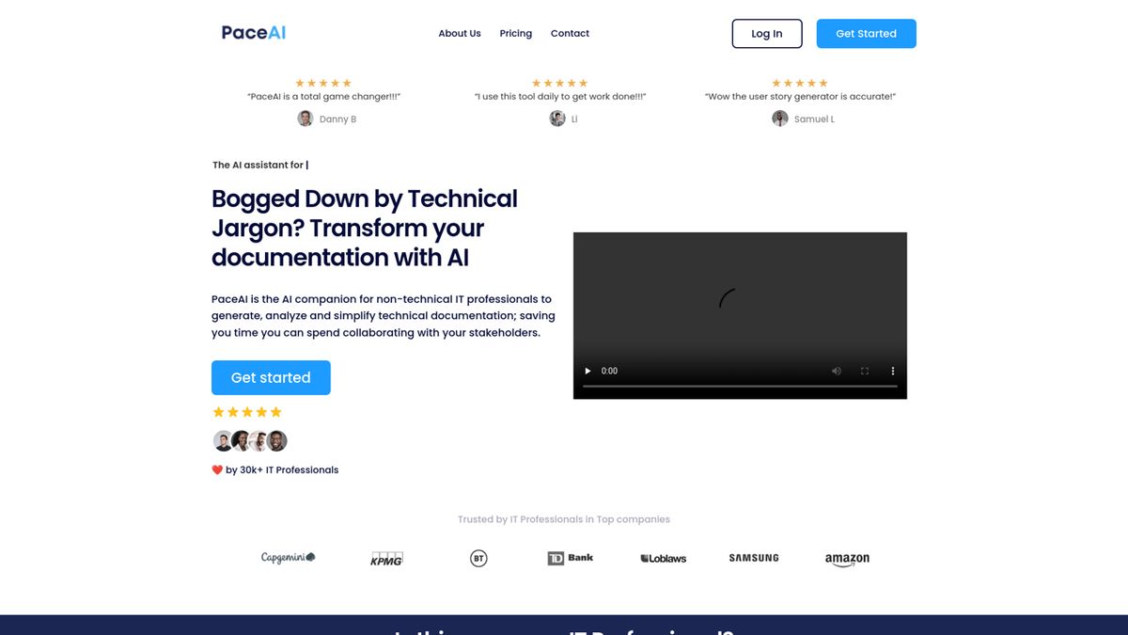Open the Contact link in navigation
This screenshot has width=1128, height=635.
pos(570,34)
